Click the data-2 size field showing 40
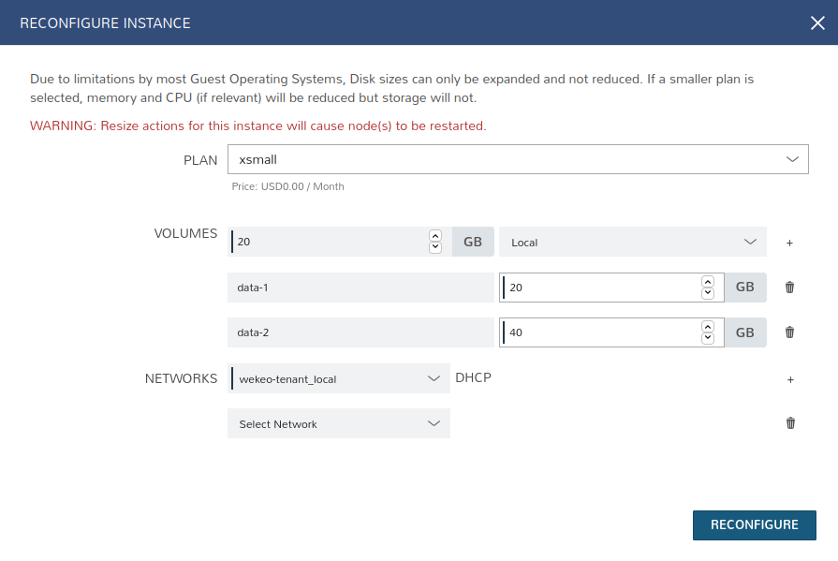The height and width of the screenshot is (561, 838). tap(599, 332)
